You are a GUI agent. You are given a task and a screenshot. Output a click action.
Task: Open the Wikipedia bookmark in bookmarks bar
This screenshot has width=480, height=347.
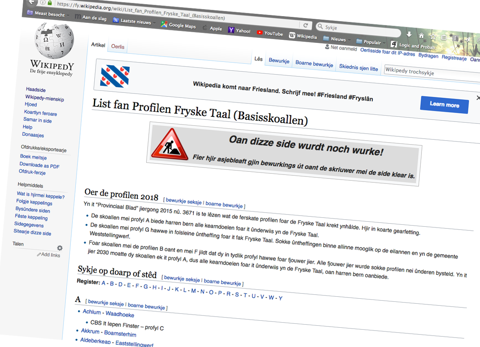(303, 36)
